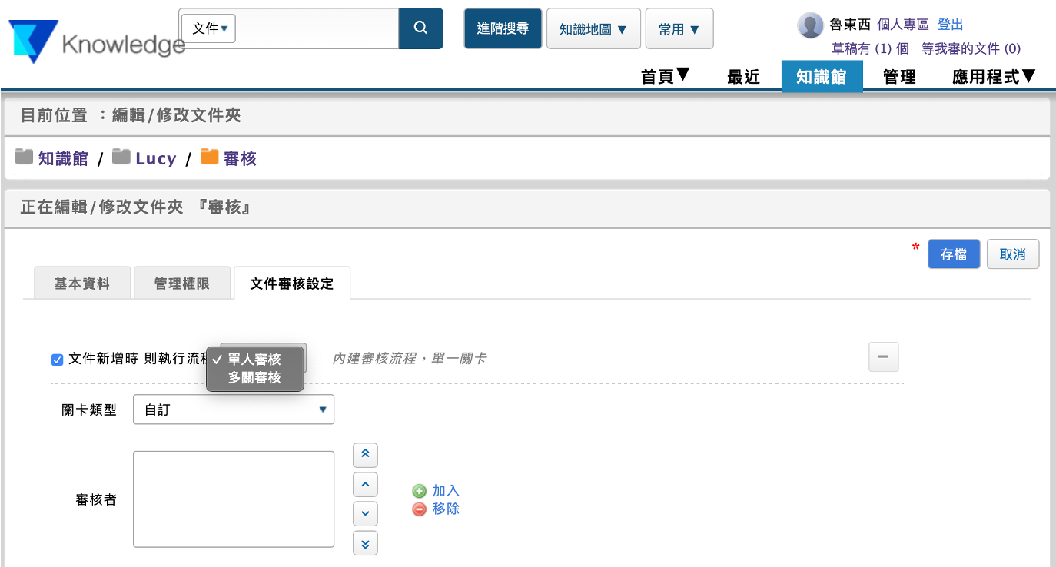
Task: Click the 存檔 save button
Action: tap(953, 254)
